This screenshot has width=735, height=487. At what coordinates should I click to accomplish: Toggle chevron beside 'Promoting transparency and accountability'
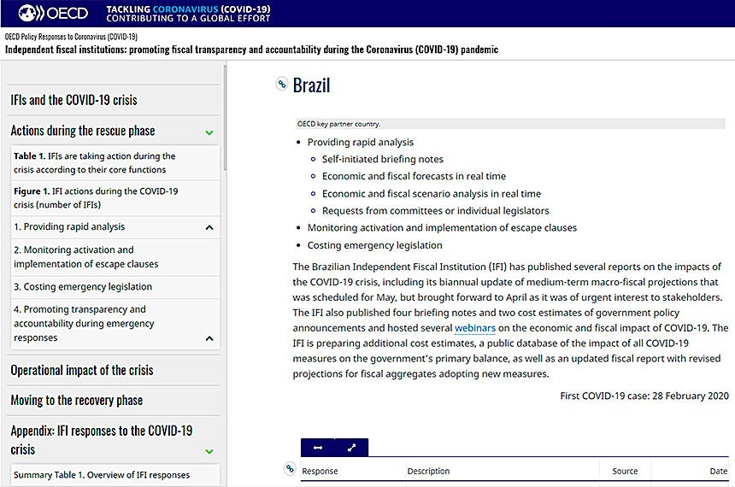click(x=209, y=338)
